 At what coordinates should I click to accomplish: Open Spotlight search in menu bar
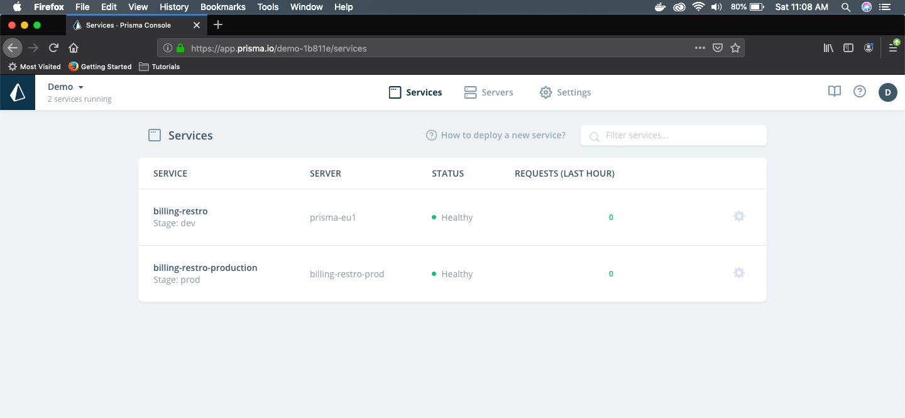[x=846, y=7]
